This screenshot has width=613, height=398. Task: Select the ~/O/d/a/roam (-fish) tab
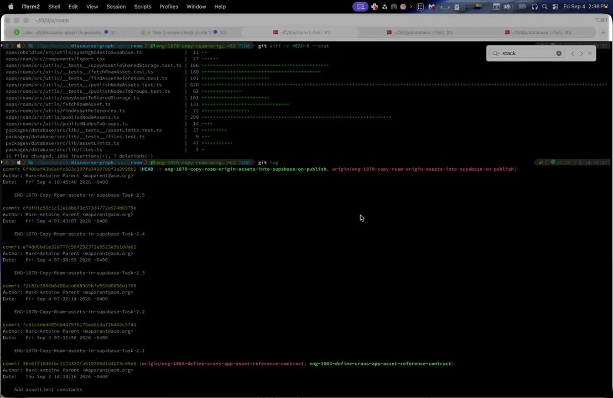(x=301, y=33)
